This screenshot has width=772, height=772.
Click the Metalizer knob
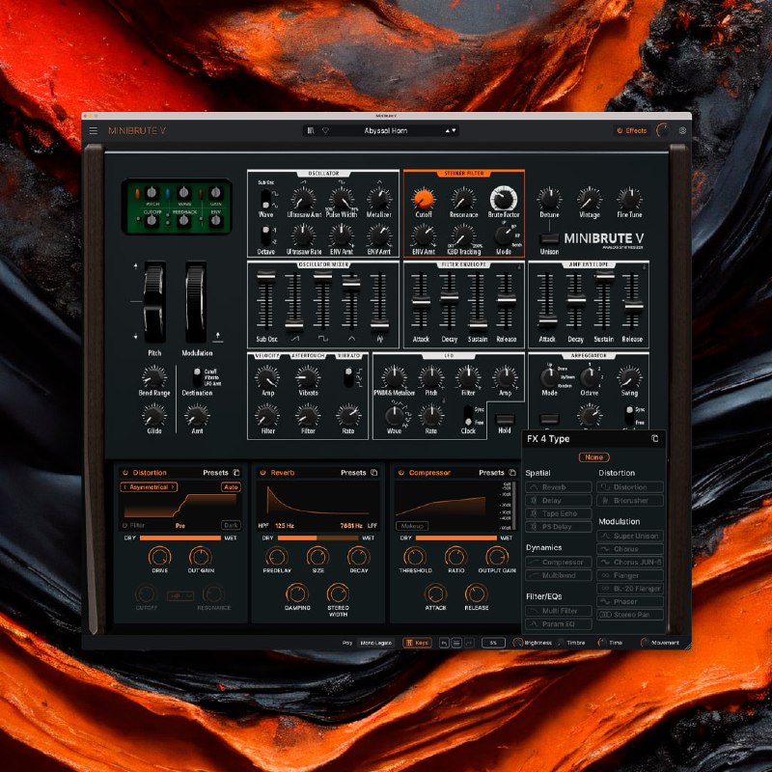[378, 199]
